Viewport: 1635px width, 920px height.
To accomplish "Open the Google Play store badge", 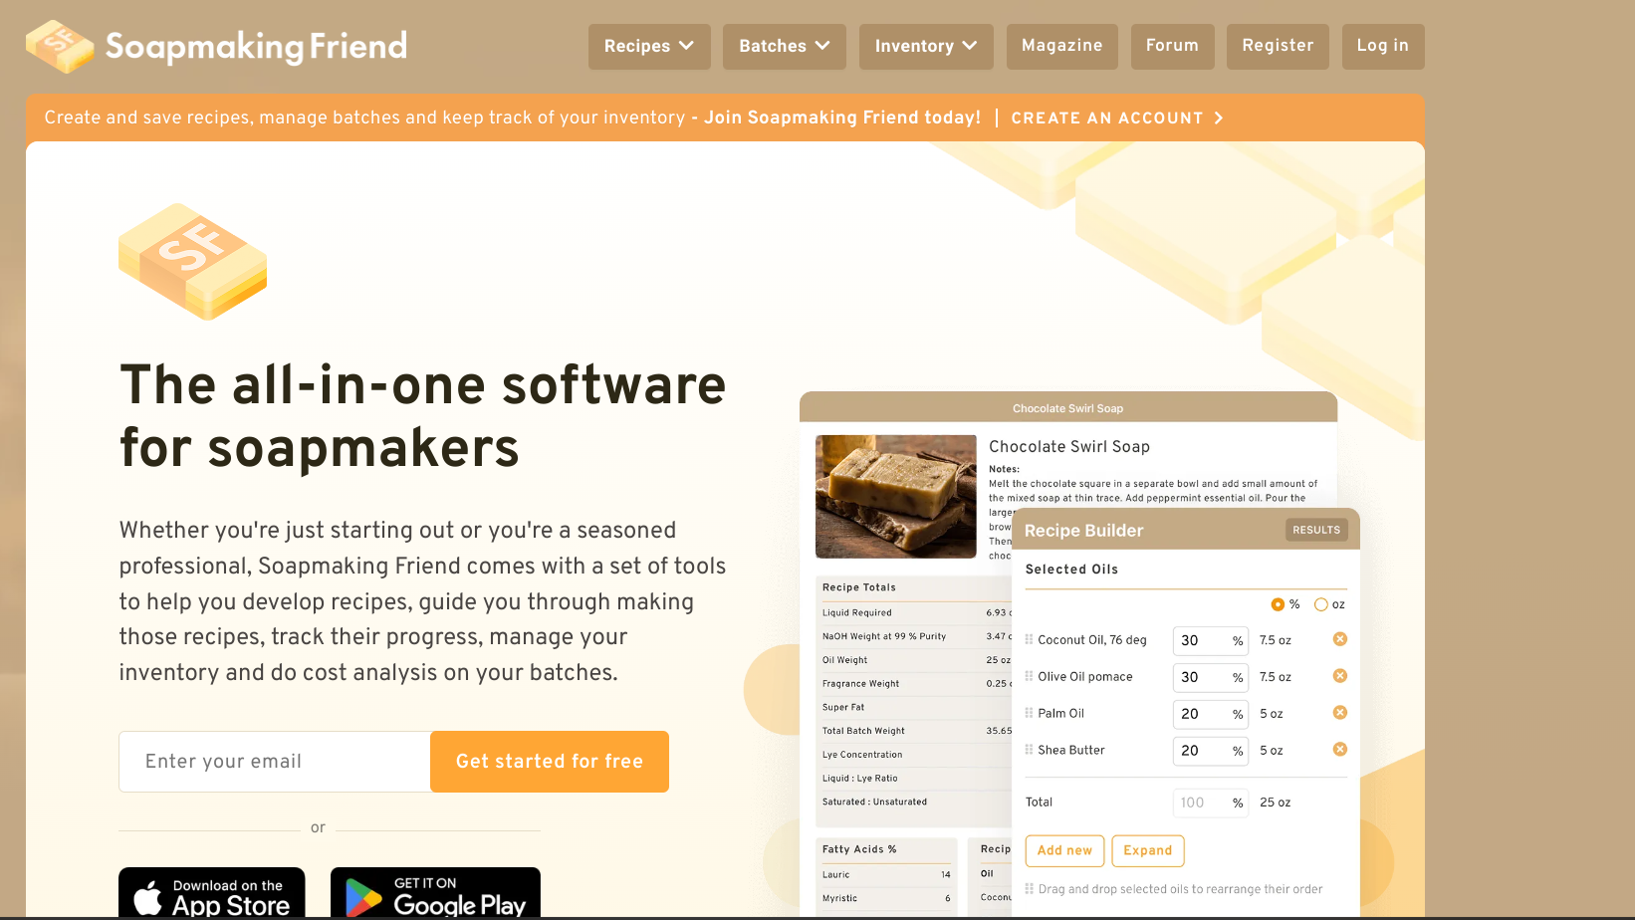I will tap(435, 894).
